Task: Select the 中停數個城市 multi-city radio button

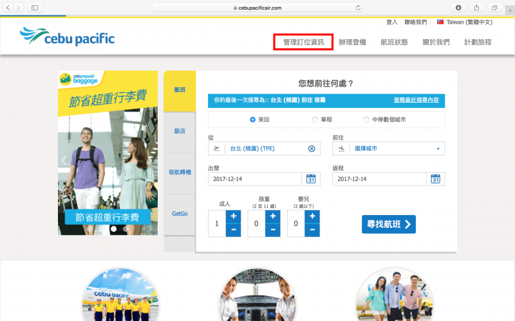Action: coord(366,119)
